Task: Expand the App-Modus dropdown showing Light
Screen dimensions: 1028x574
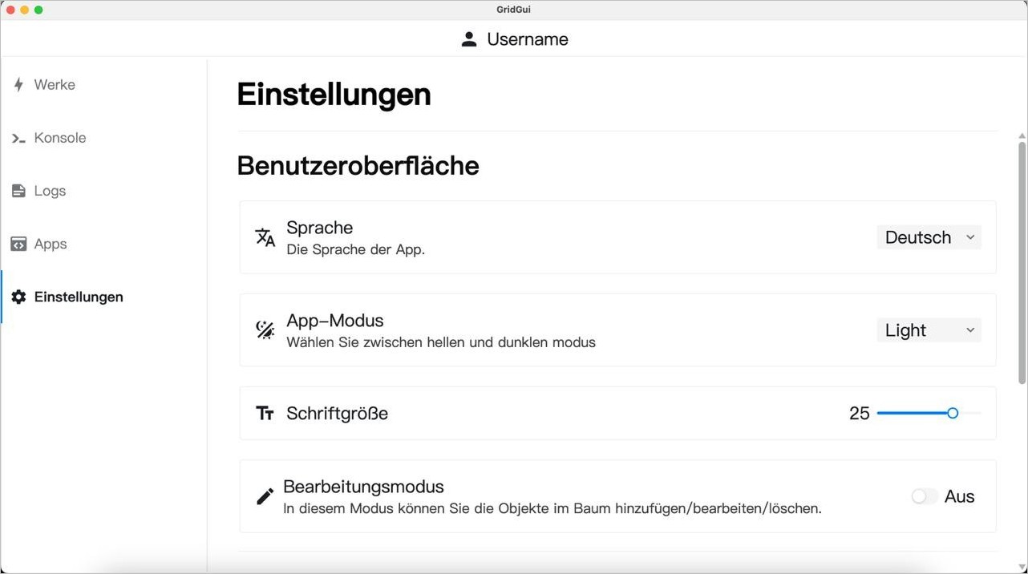Action: (929, 330)
